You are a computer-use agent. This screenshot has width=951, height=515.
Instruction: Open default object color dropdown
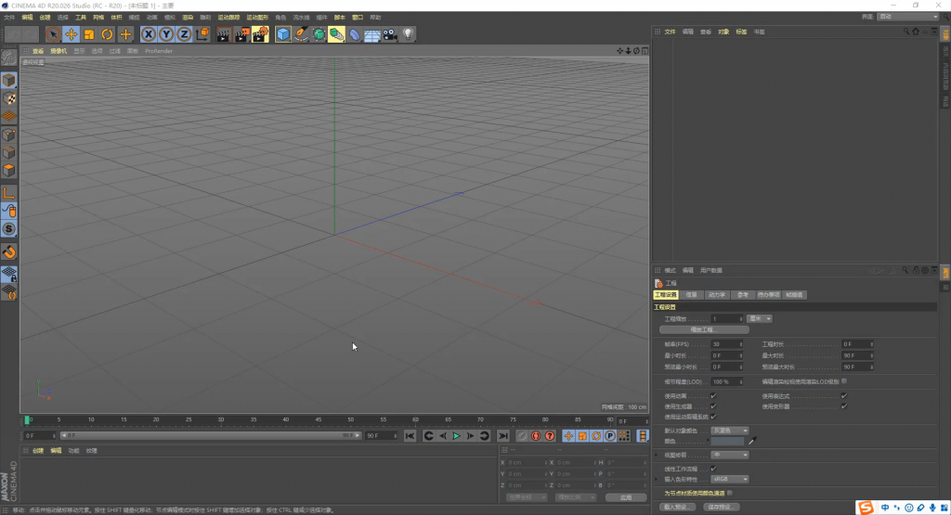click(730, 431)
